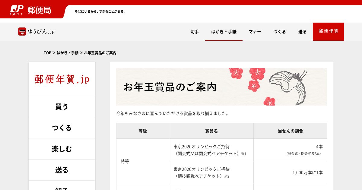Click the slogan そばにいるから、できることがある。
The image size is (362, 190).
tap(100, 12)
